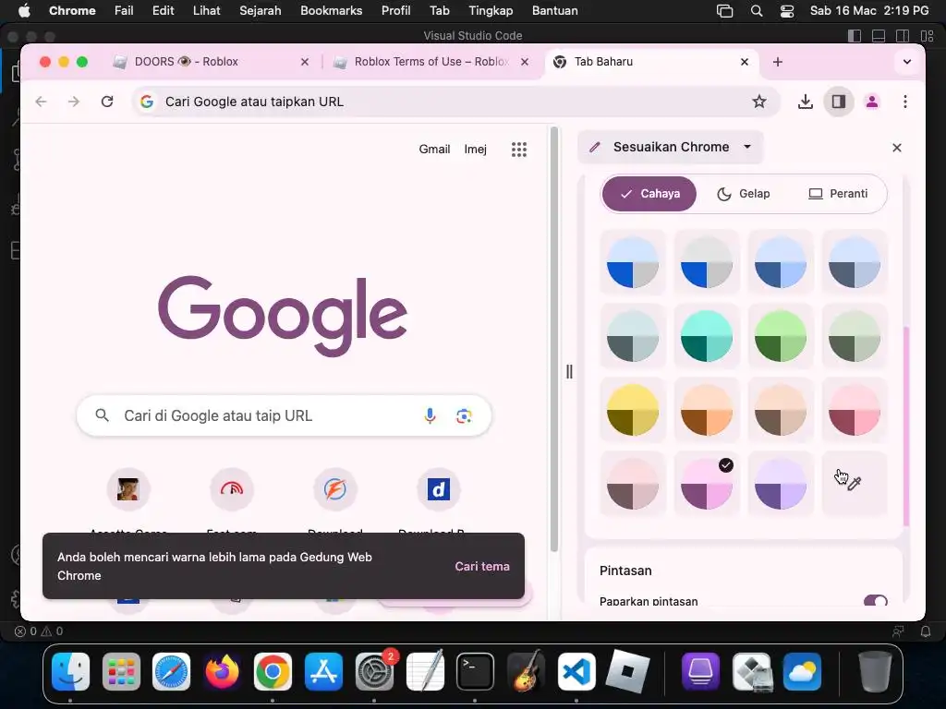946x709 pixels.
Task: Open Launchpad in the Dock
Action: click(121, 672)
